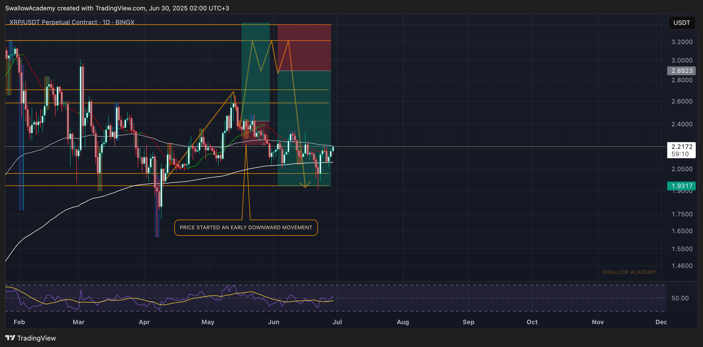
Task: Click the 3.0000 price axis label
Action: pyautogui.click(x=682, y=60)
